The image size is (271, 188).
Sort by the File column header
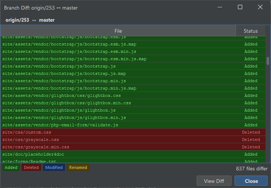(x=118, y=31)
